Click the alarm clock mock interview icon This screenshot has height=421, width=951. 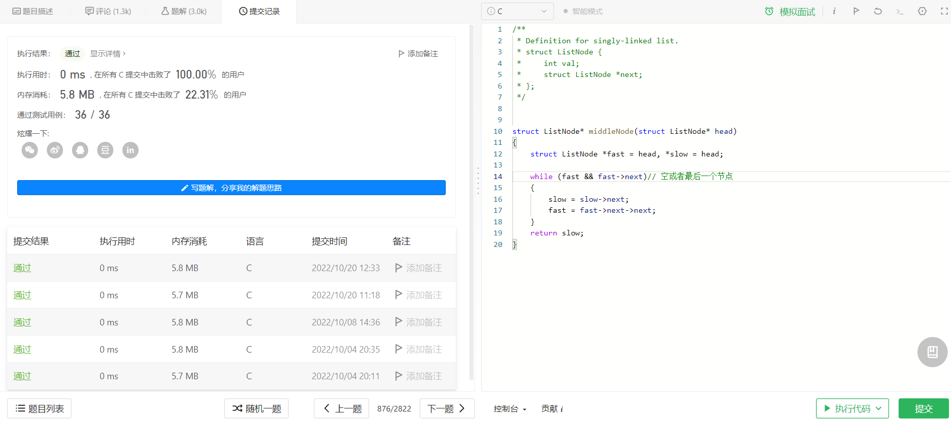point(769,11)
